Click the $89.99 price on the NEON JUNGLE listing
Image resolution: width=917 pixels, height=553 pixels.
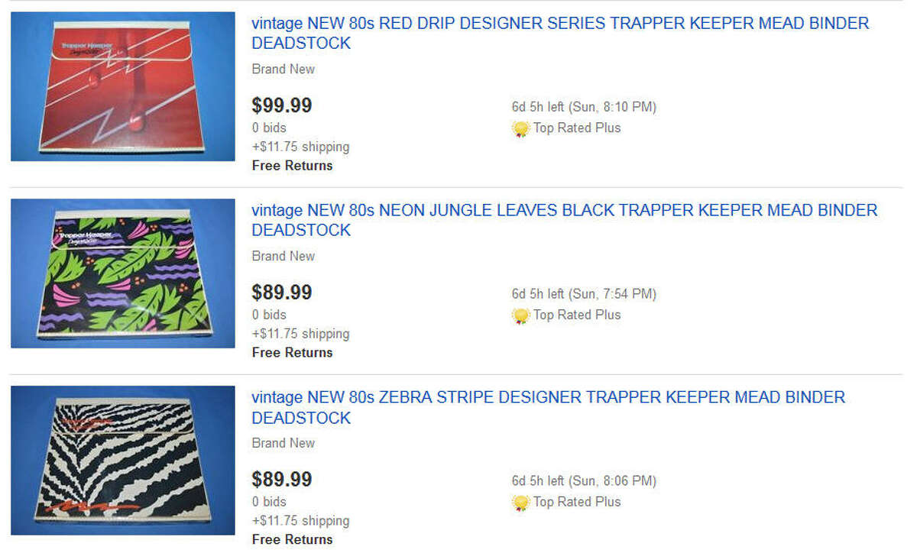point(281,293)
